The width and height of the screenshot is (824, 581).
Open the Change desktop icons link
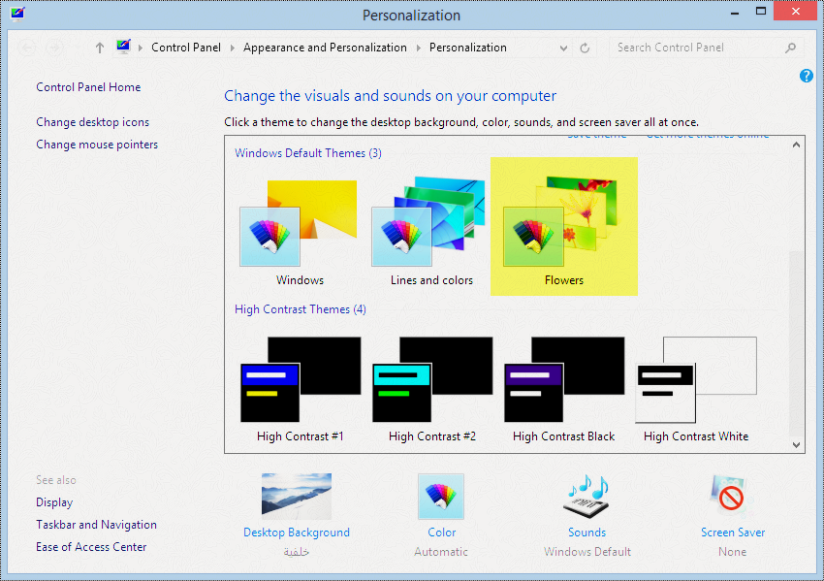click(x=92, y=122)
